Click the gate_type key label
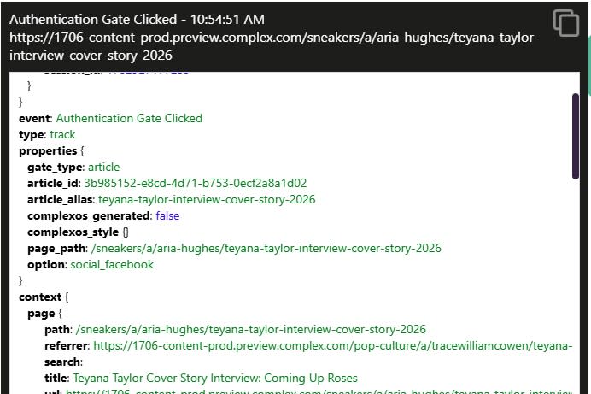This screenshot has height=394, width=591. pos(55,167)
